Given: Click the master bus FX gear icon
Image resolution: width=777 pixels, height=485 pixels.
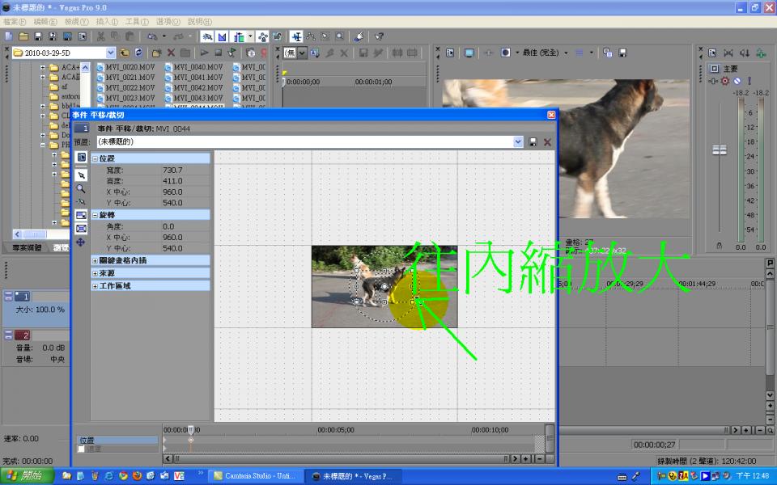Looking at the screenshot, I should (725, 81).
